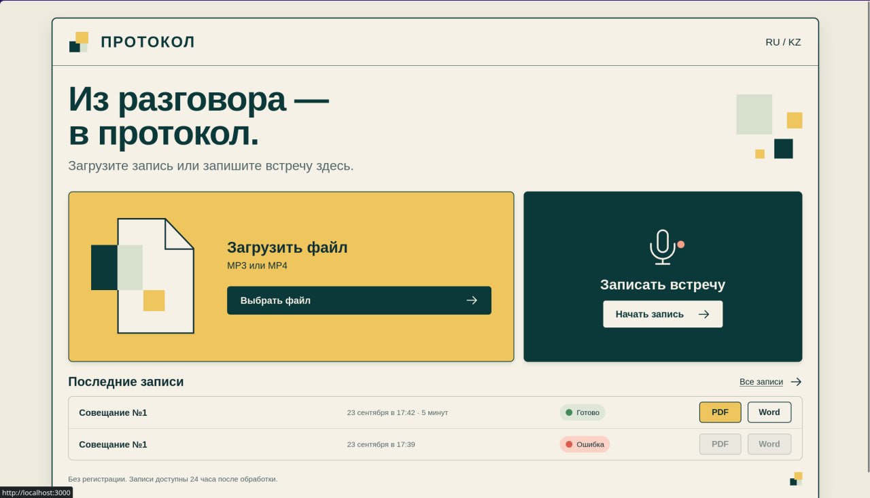
Task: Click text '23 сентября в 17:39'
Action: pos(381,444)
